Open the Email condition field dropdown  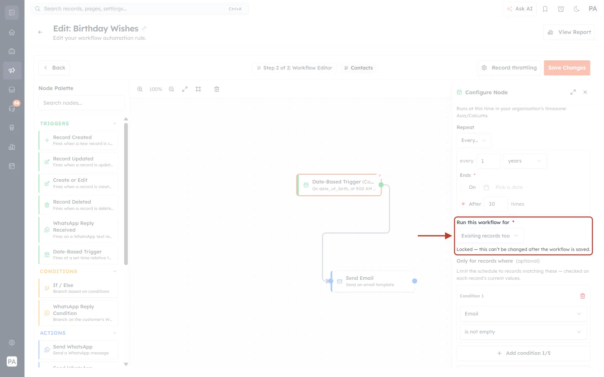pyautogui.click(x=523, y=314)
